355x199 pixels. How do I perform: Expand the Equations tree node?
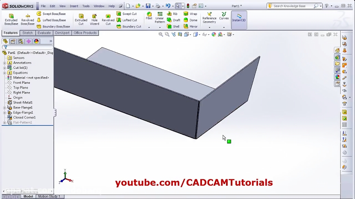[4, 73]
